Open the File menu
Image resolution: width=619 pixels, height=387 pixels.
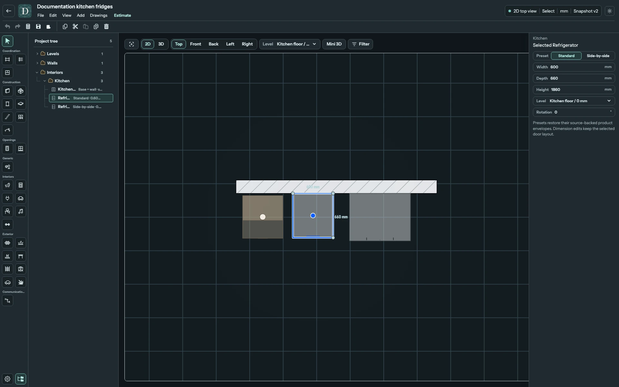41,15
